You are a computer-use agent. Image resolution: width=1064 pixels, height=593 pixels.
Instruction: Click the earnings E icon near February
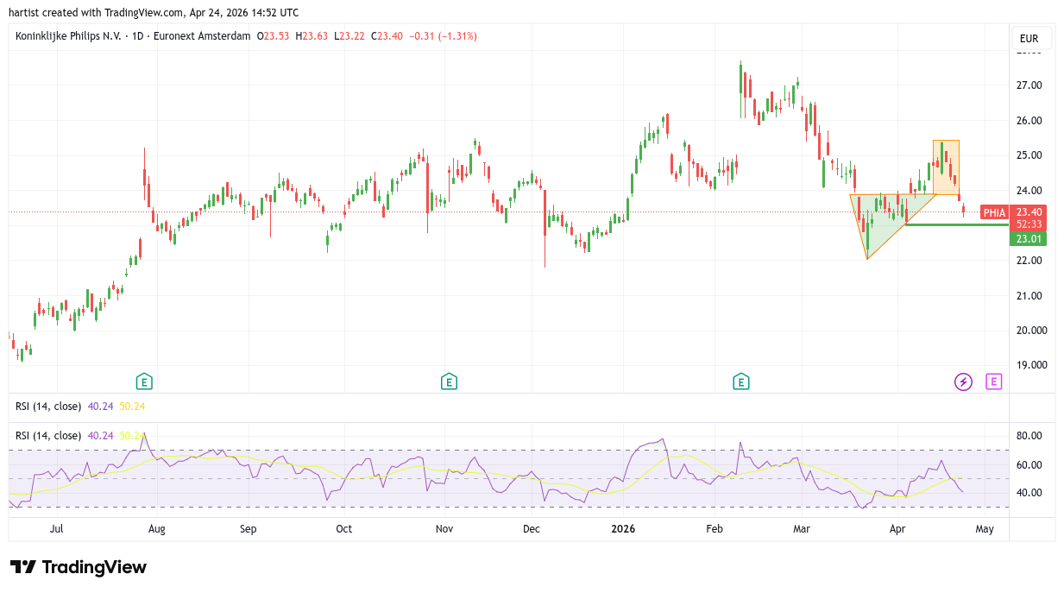[740, 382]
